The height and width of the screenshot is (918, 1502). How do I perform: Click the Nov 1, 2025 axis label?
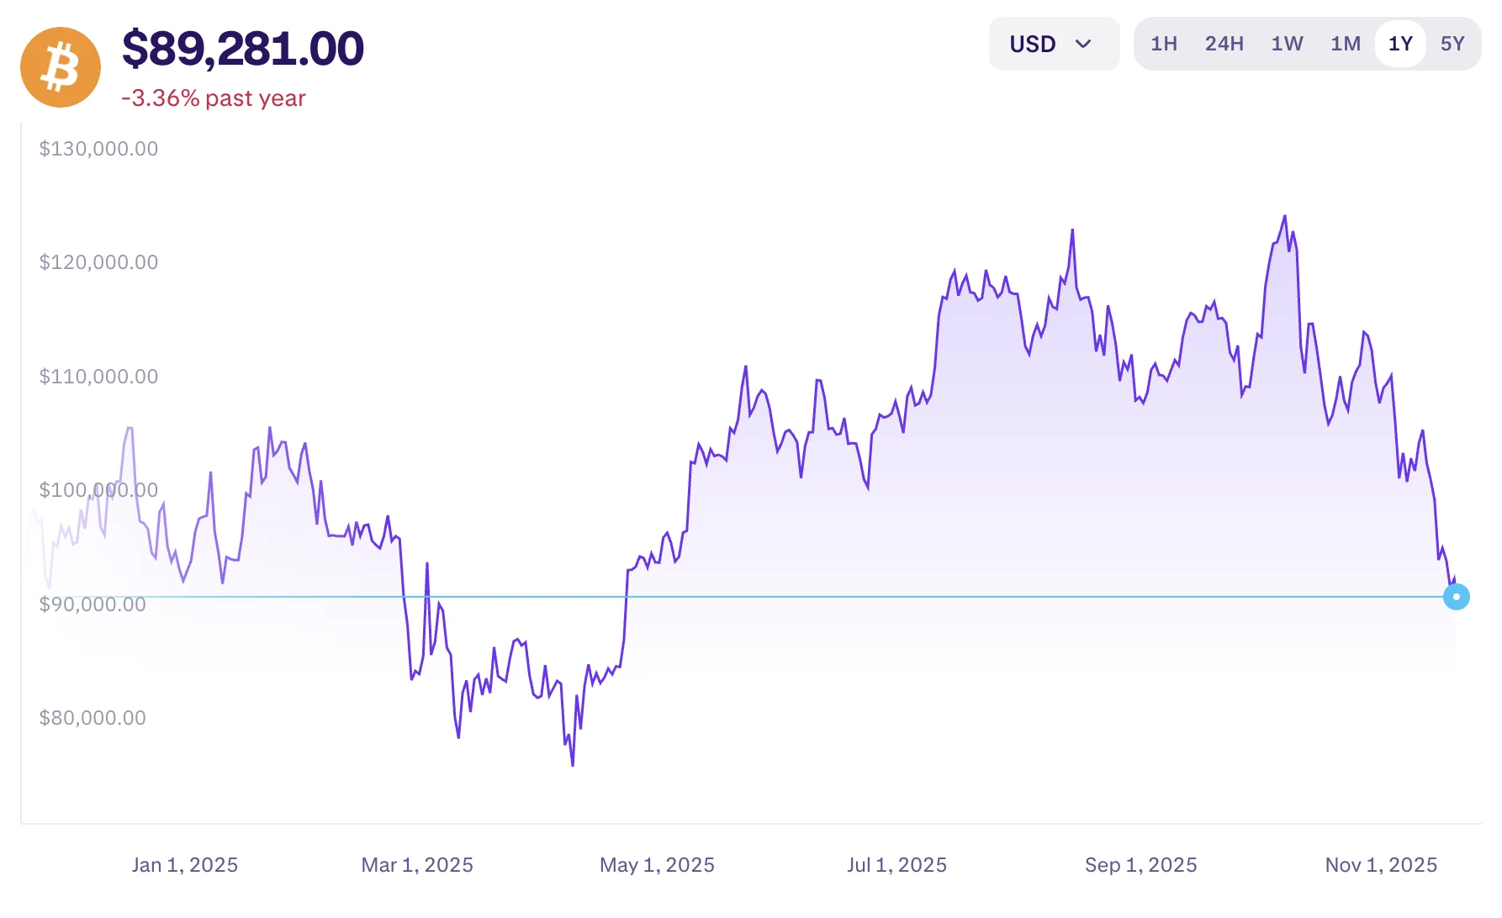[x=1381, y=865]
